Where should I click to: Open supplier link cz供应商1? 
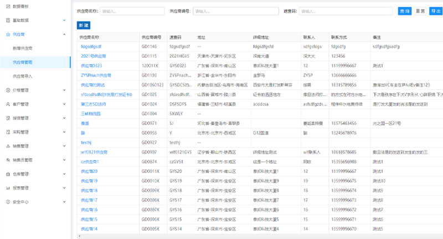tap(90, 162)
